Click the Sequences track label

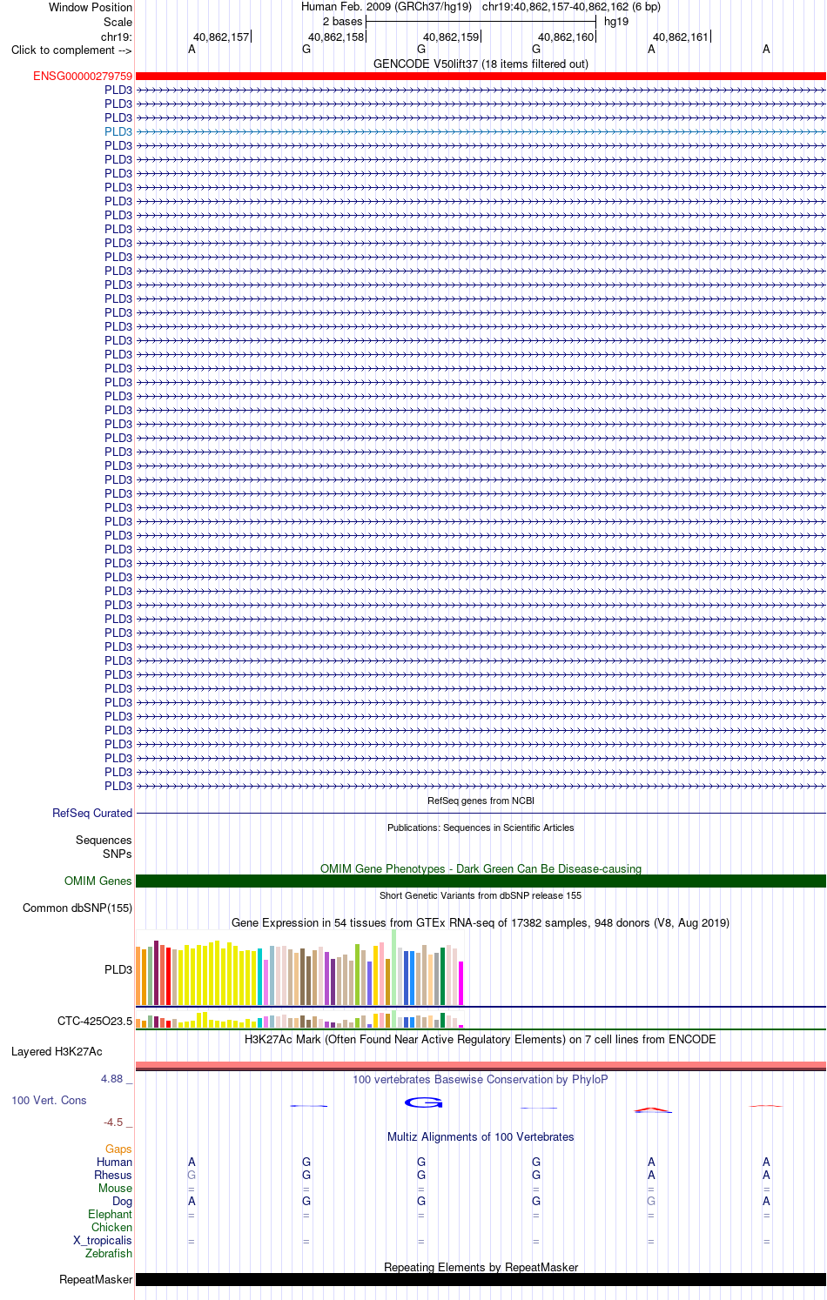click(104, 841)
